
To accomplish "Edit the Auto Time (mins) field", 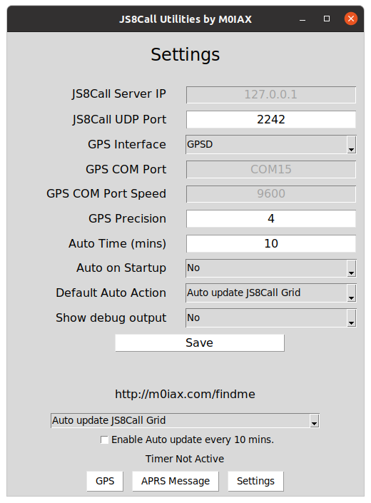I will pyautogui.click(x=271, y=243).
